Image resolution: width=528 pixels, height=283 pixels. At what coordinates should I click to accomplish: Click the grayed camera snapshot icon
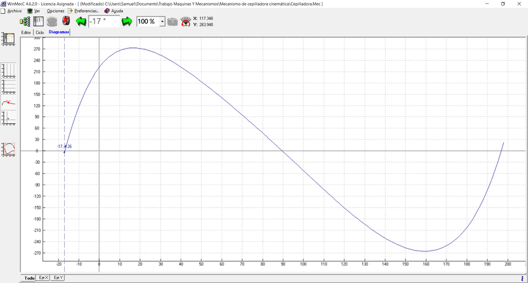pyautogui.click(x=172, y=22)
